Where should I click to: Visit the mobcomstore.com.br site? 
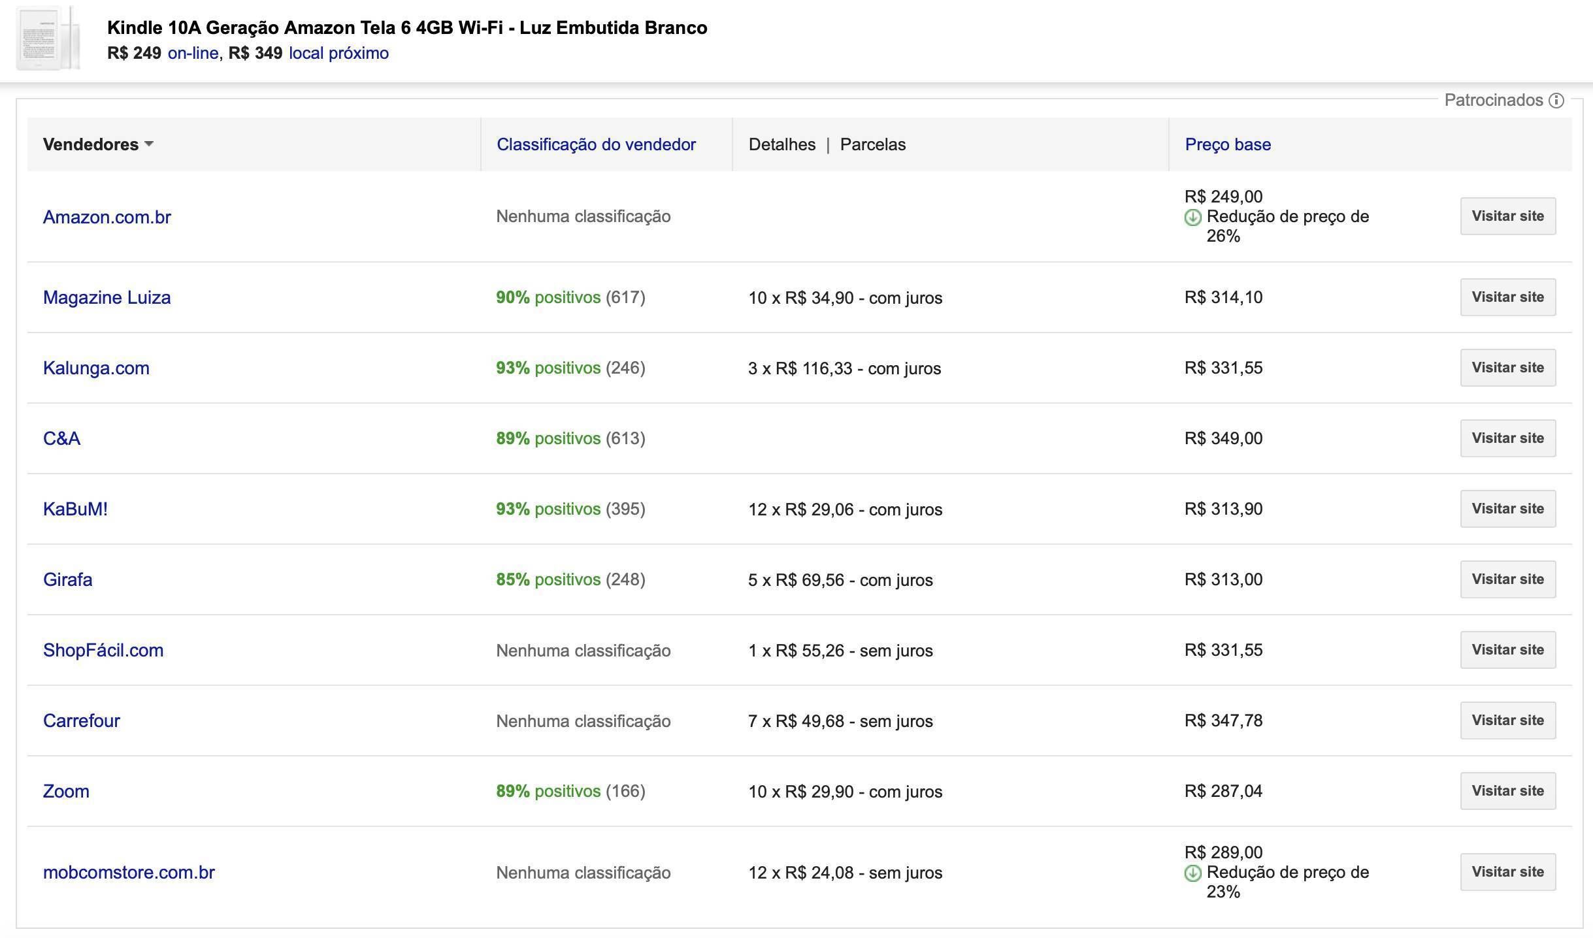1508,872
